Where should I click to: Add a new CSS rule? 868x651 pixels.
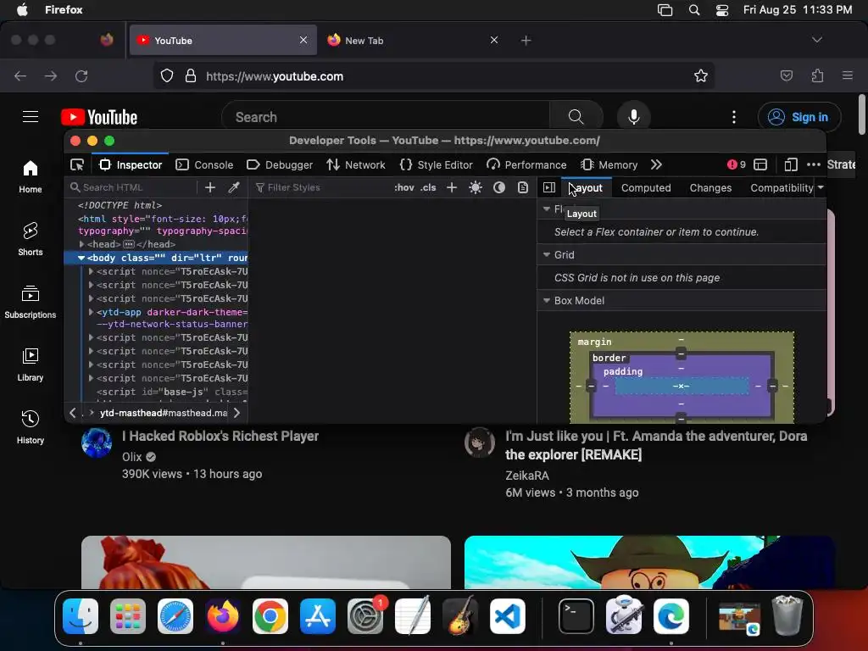[x=452, y=187]
